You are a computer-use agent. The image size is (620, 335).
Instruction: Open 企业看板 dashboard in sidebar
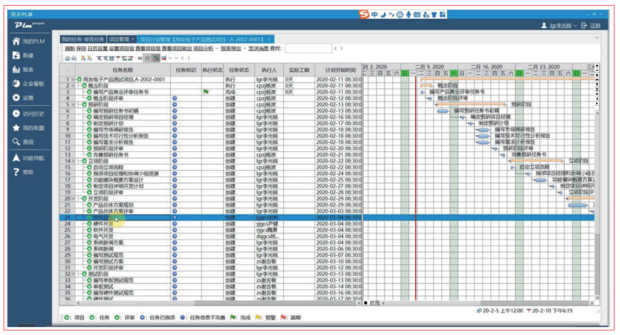tap(29, 84)
